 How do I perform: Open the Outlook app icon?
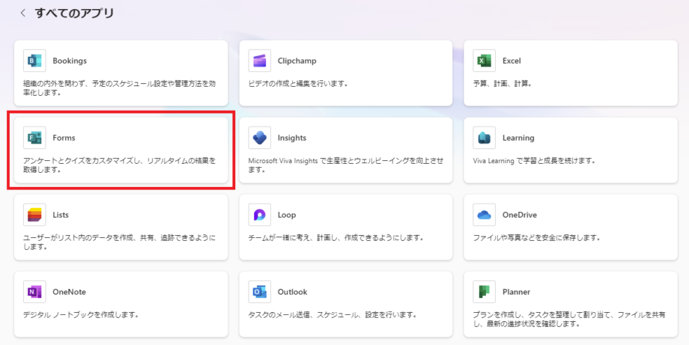(x=259, y=292)
